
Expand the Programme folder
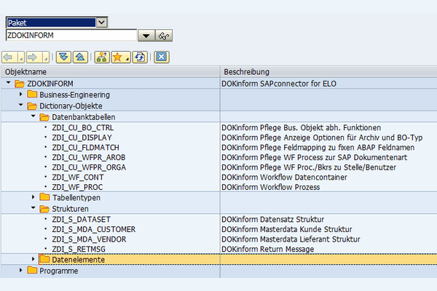20,271
